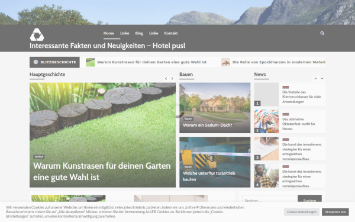Click the Kunstrasen ticker thumbnail

point(90,62)
